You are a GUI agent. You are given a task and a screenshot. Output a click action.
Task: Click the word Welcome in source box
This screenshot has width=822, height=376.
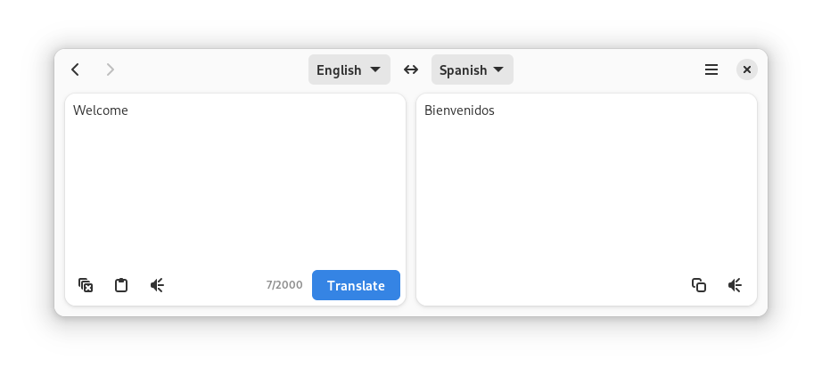pyautogui.click(x=101, y=110)
